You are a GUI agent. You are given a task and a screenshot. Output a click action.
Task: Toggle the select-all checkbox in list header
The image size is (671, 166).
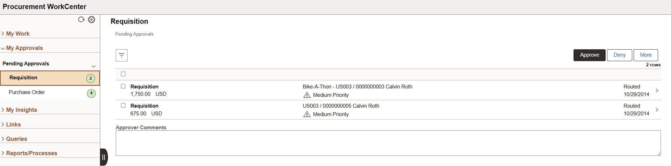click(123, 74)
